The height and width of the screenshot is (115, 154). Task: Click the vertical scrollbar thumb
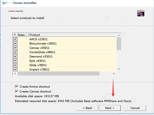click(x=119, y=44)
